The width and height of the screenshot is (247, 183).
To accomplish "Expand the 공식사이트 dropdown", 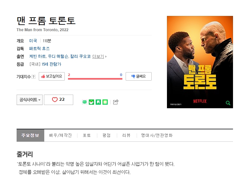I will pos(30,100).
